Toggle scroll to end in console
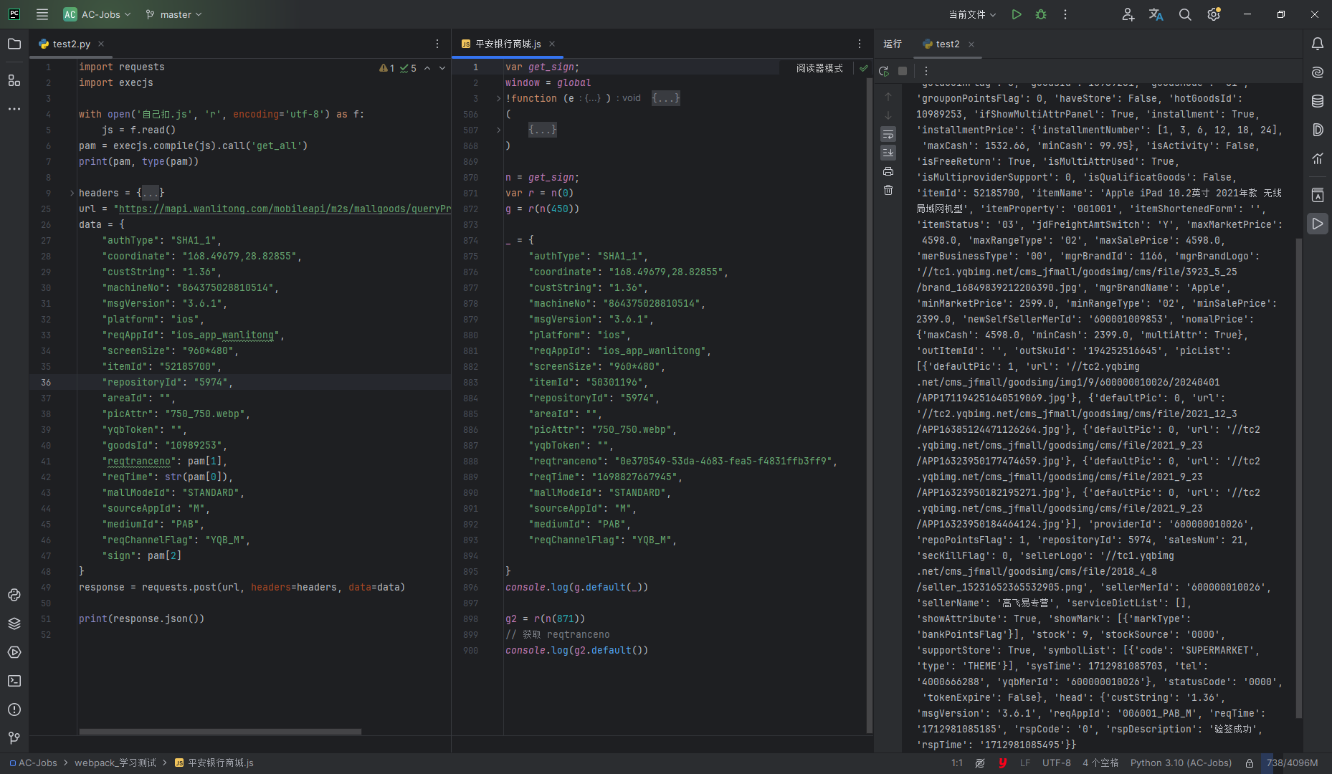1332x774 pixels. point(888,153)
